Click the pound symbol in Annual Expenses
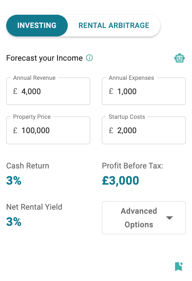The height and width of the screenshot is (281, 192). (111, 91)
